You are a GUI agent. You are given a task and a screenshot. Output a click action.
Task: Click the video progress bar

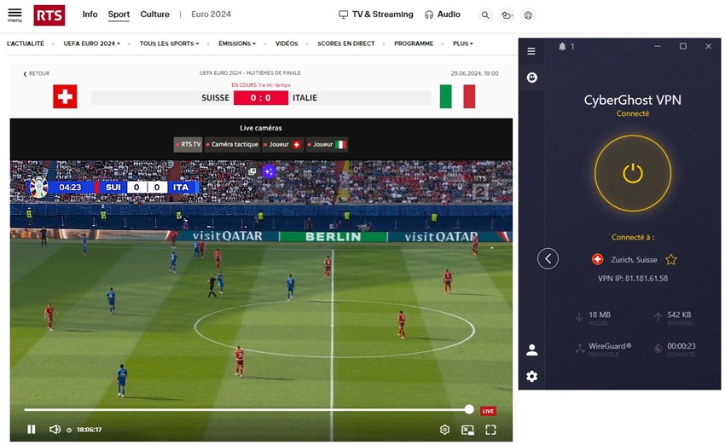click(246, 409)
